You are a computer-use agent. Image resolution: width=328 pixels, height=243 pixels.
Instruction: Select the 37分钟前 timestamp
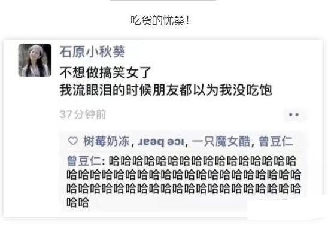(83, 114)
